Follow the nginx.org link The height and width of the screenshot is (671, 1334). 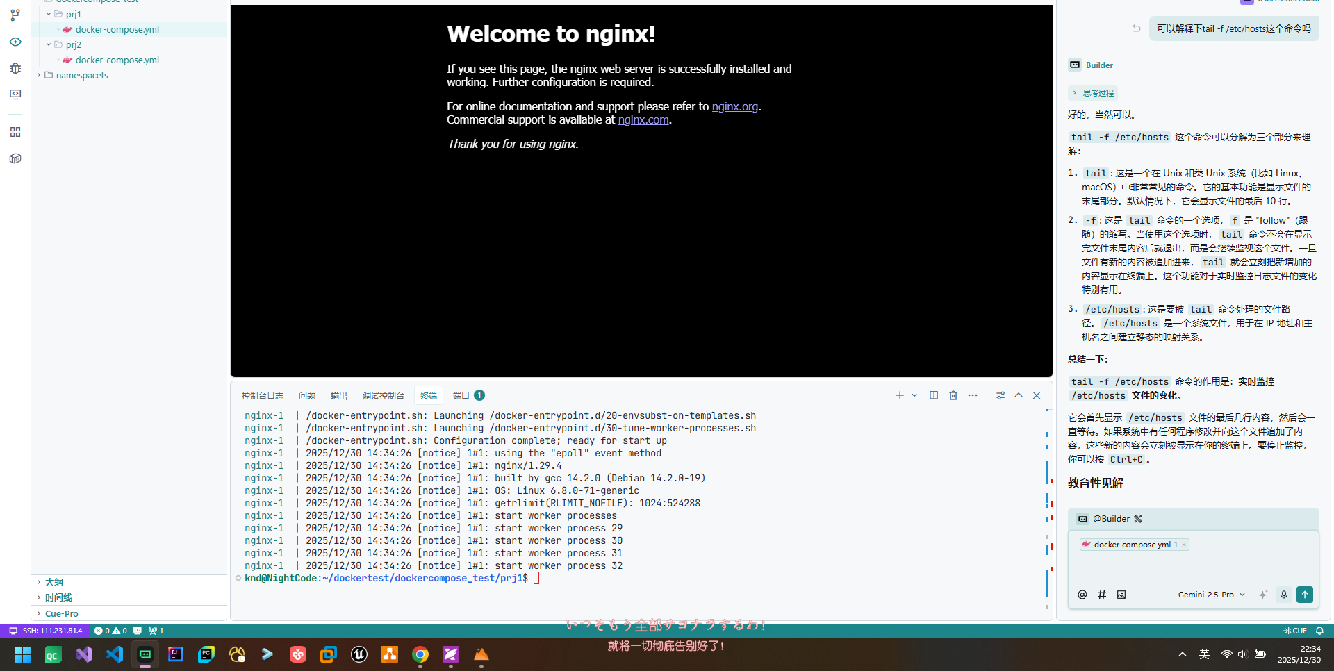(x=734, y=106)
